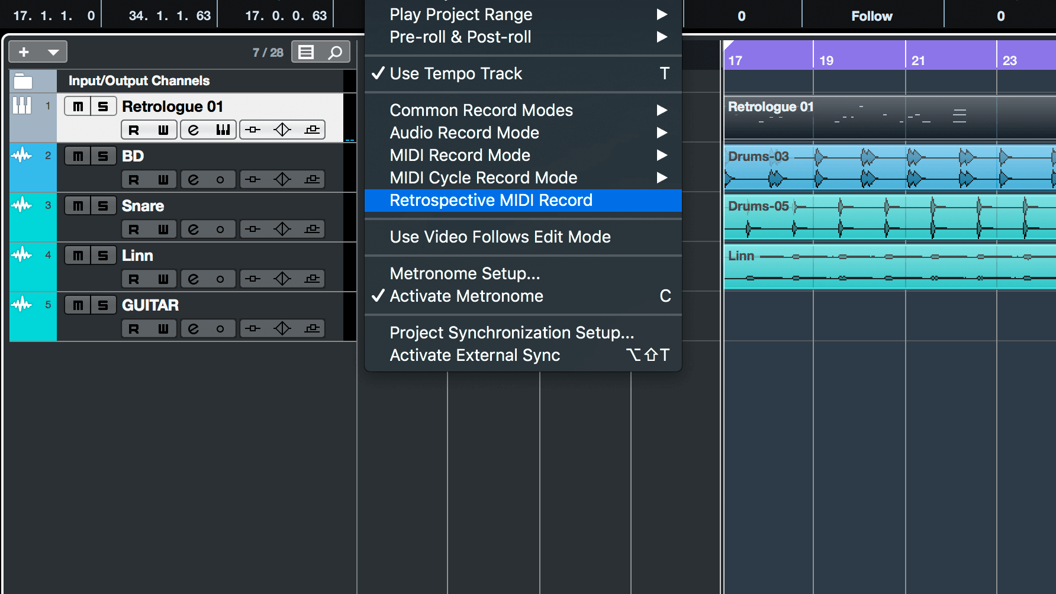Click bar 19 on the ruler
This screenshot has width=1056, height=594.
[826, 60]
